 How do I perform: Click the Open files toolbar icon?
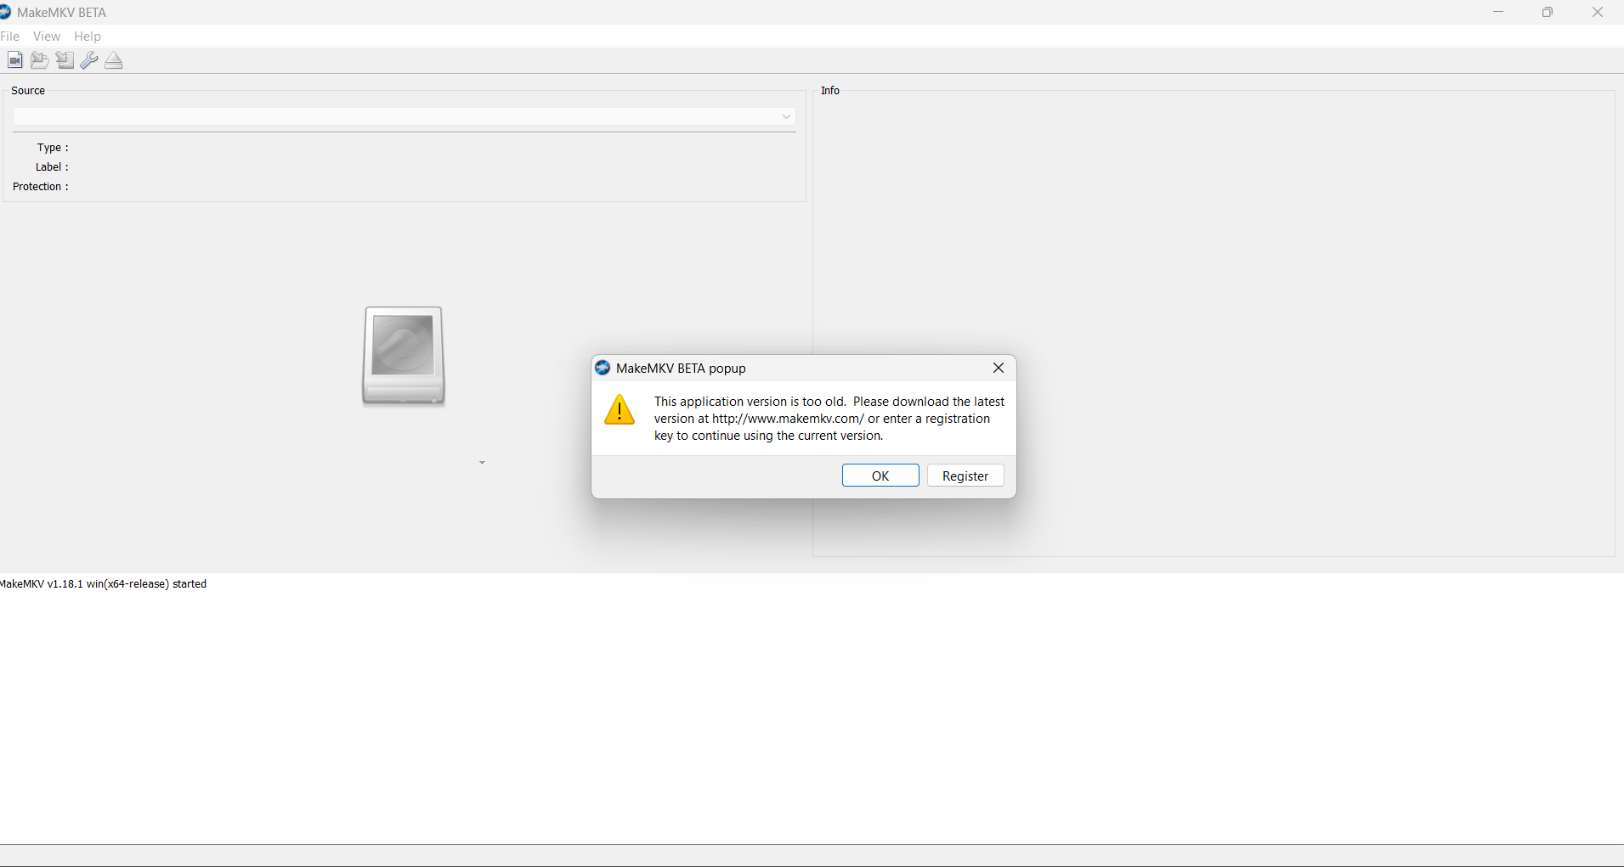tap(15, 60)
